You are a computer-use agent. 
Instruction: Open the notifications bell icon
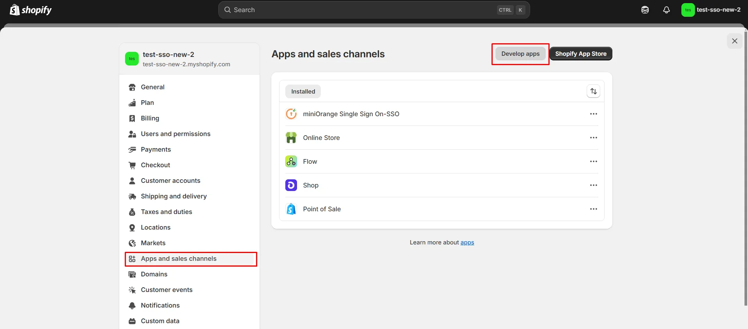[x=667, y=10]
